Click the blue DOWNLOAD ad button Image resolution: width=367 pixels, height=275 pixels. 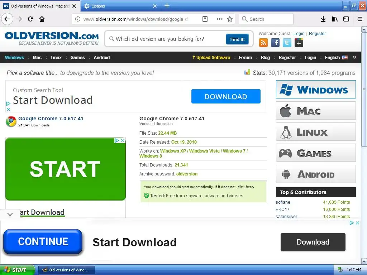226,96
